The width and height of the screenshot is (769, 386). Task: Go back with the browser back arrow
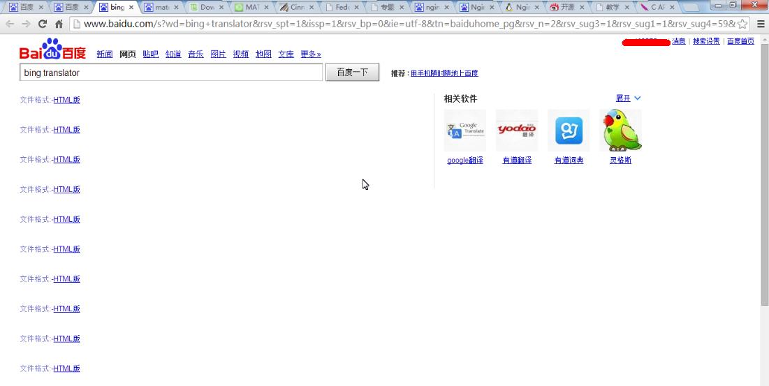(10, 24)
